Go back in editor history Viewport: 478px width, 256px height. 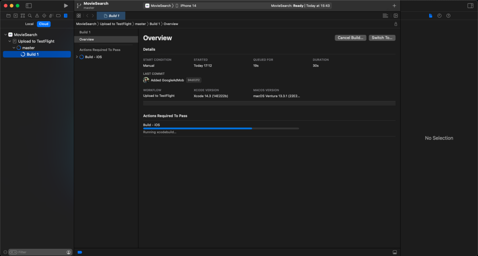(87, 16)
